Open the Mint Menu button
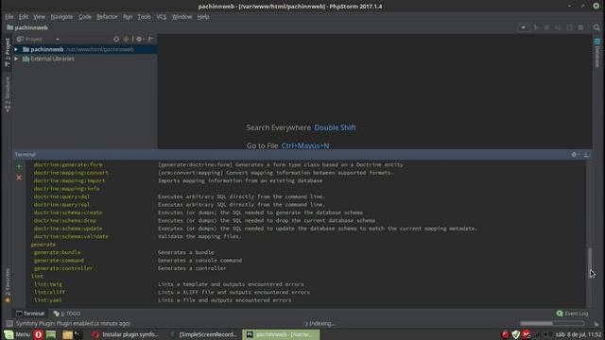 click(17, 334)
